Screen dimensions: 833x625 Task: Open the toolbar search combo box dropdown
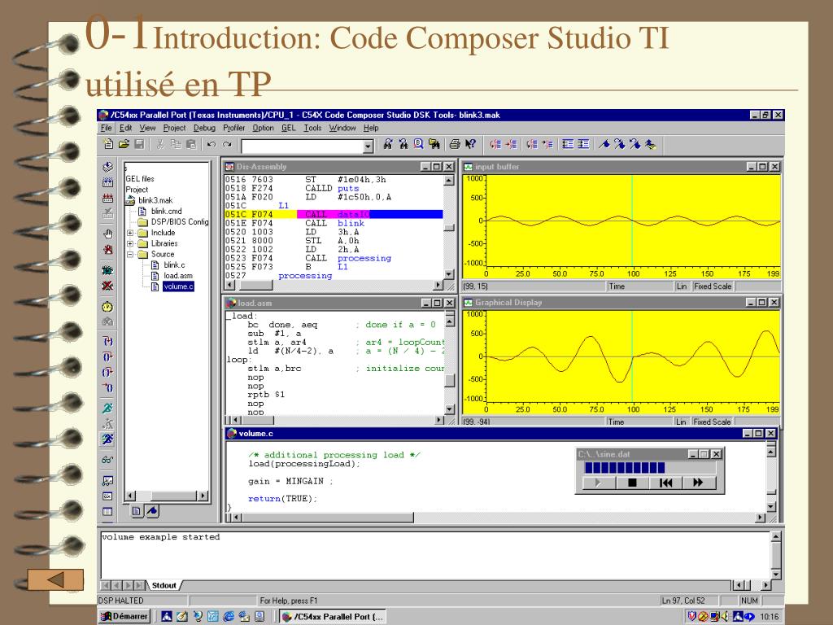(369, 146)
